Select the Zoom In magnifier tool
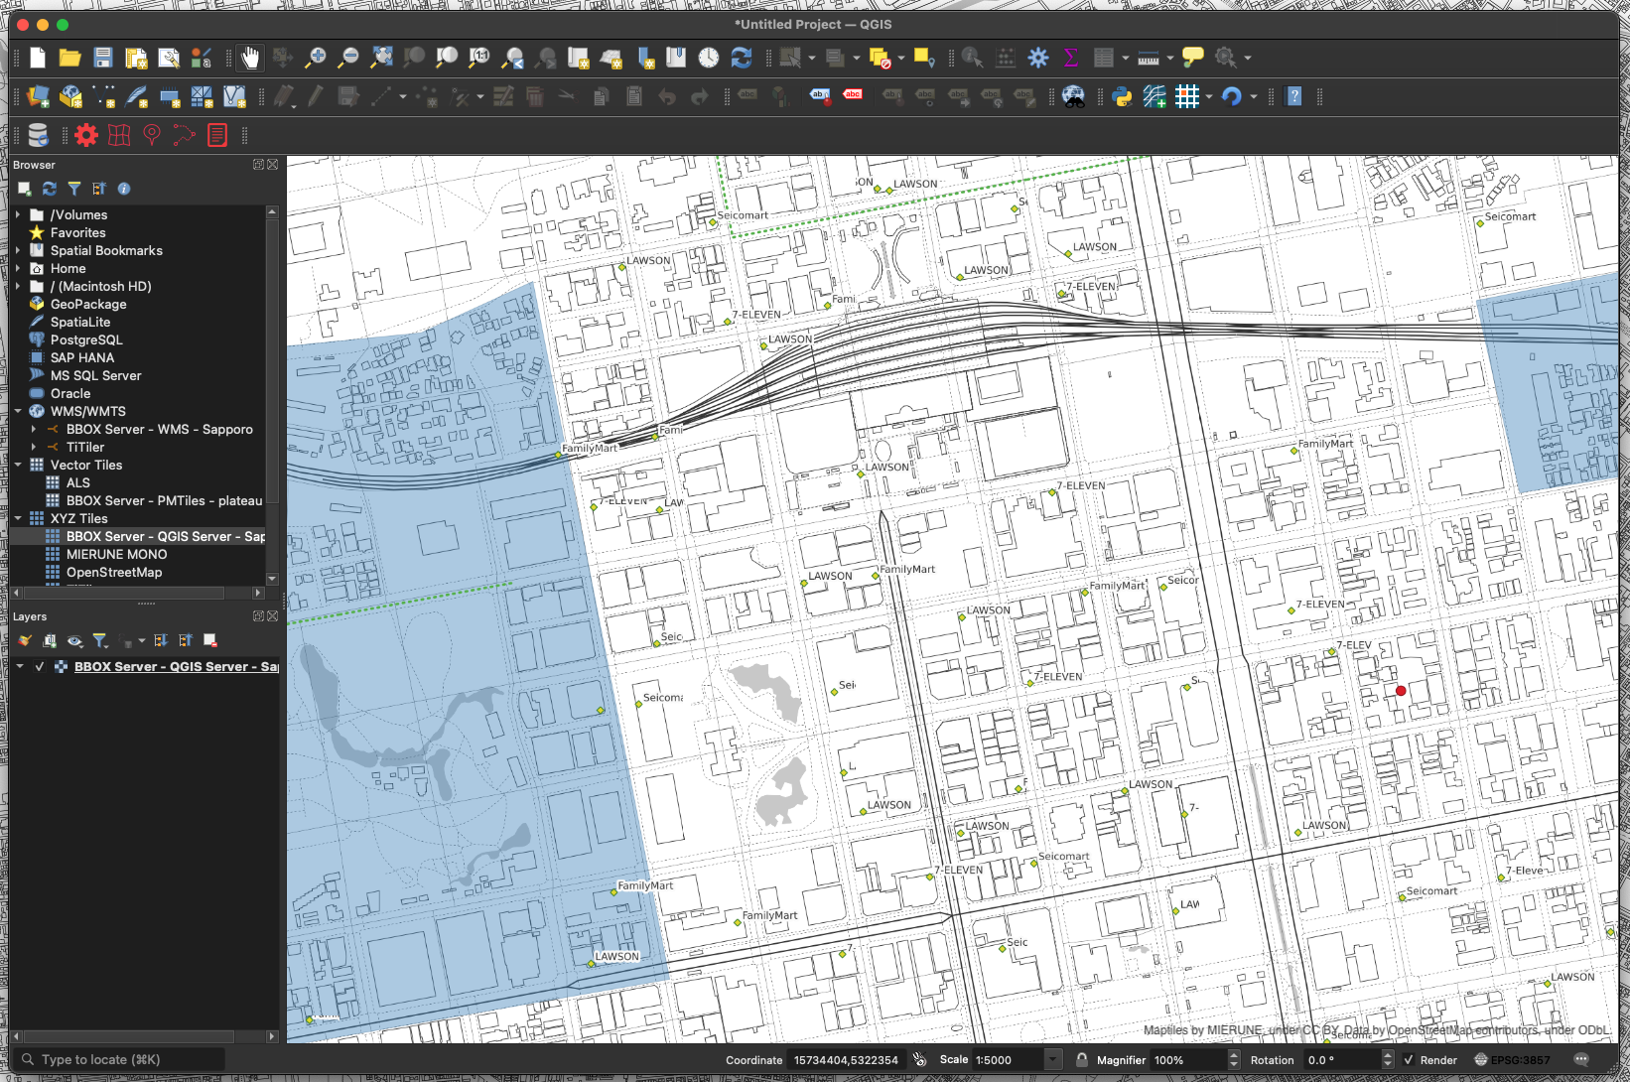Screen dimensions: 1630x1082 [316, 58]
